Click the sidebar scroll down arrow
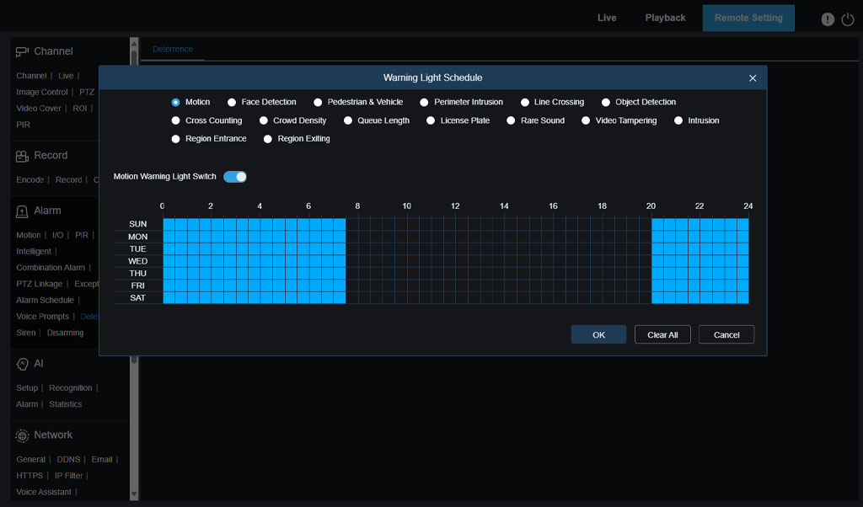This screenshot has width=863, height=507. click(x=134, y=494)
